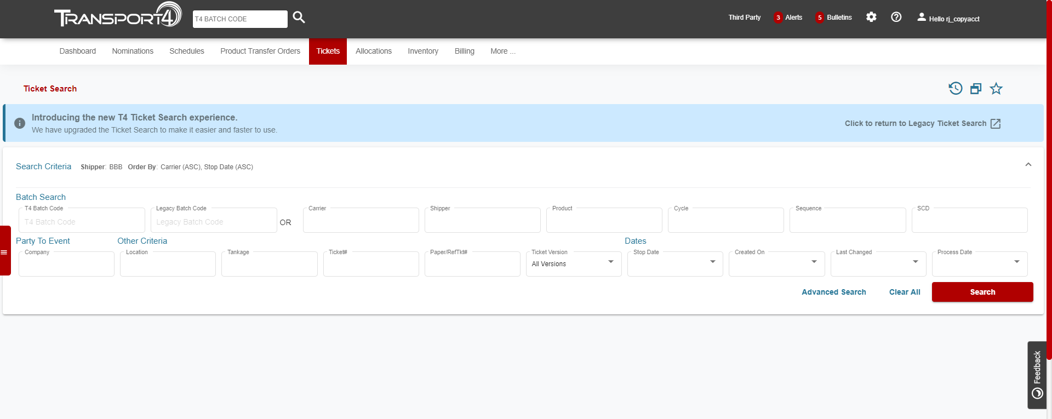The width and height of the screenshot is (1052, 419).
Task: Open the More... menu
Action: point(502,51)
